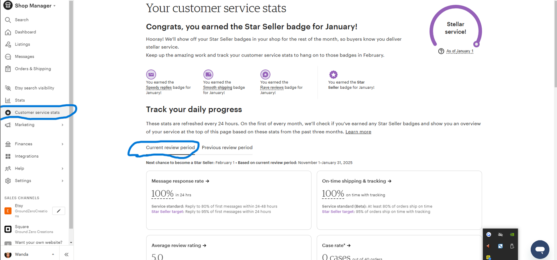Click the 100% on time with tracking value

[333, 194]
